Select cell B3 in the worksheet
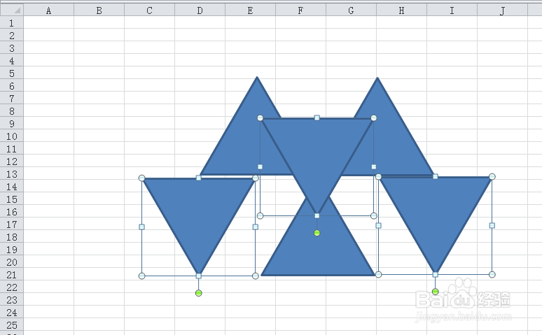542x335 pixels. tap(99, 48)
